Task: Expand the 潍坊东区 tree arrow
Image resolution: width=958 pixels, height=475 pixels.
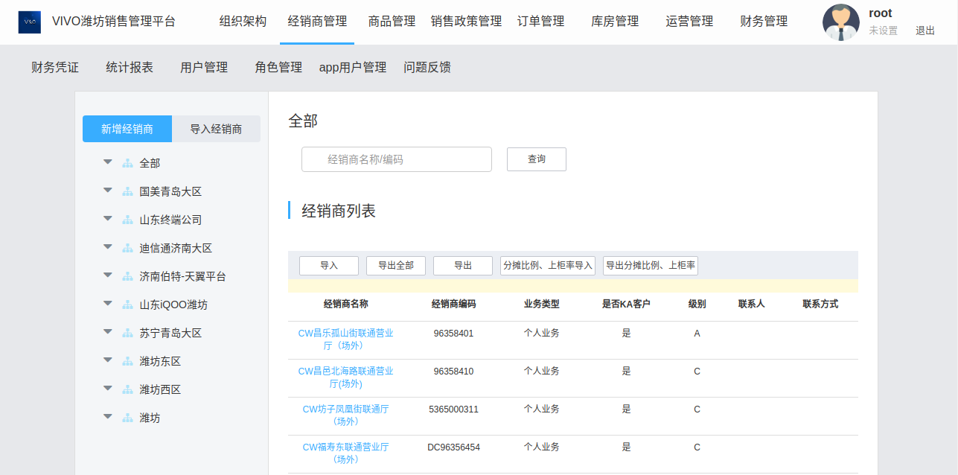Action: point(108,360)
